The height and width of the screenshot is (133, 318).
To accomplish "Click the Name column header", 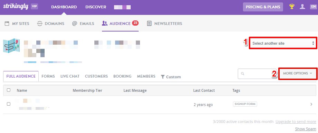I will coord(22,90).
